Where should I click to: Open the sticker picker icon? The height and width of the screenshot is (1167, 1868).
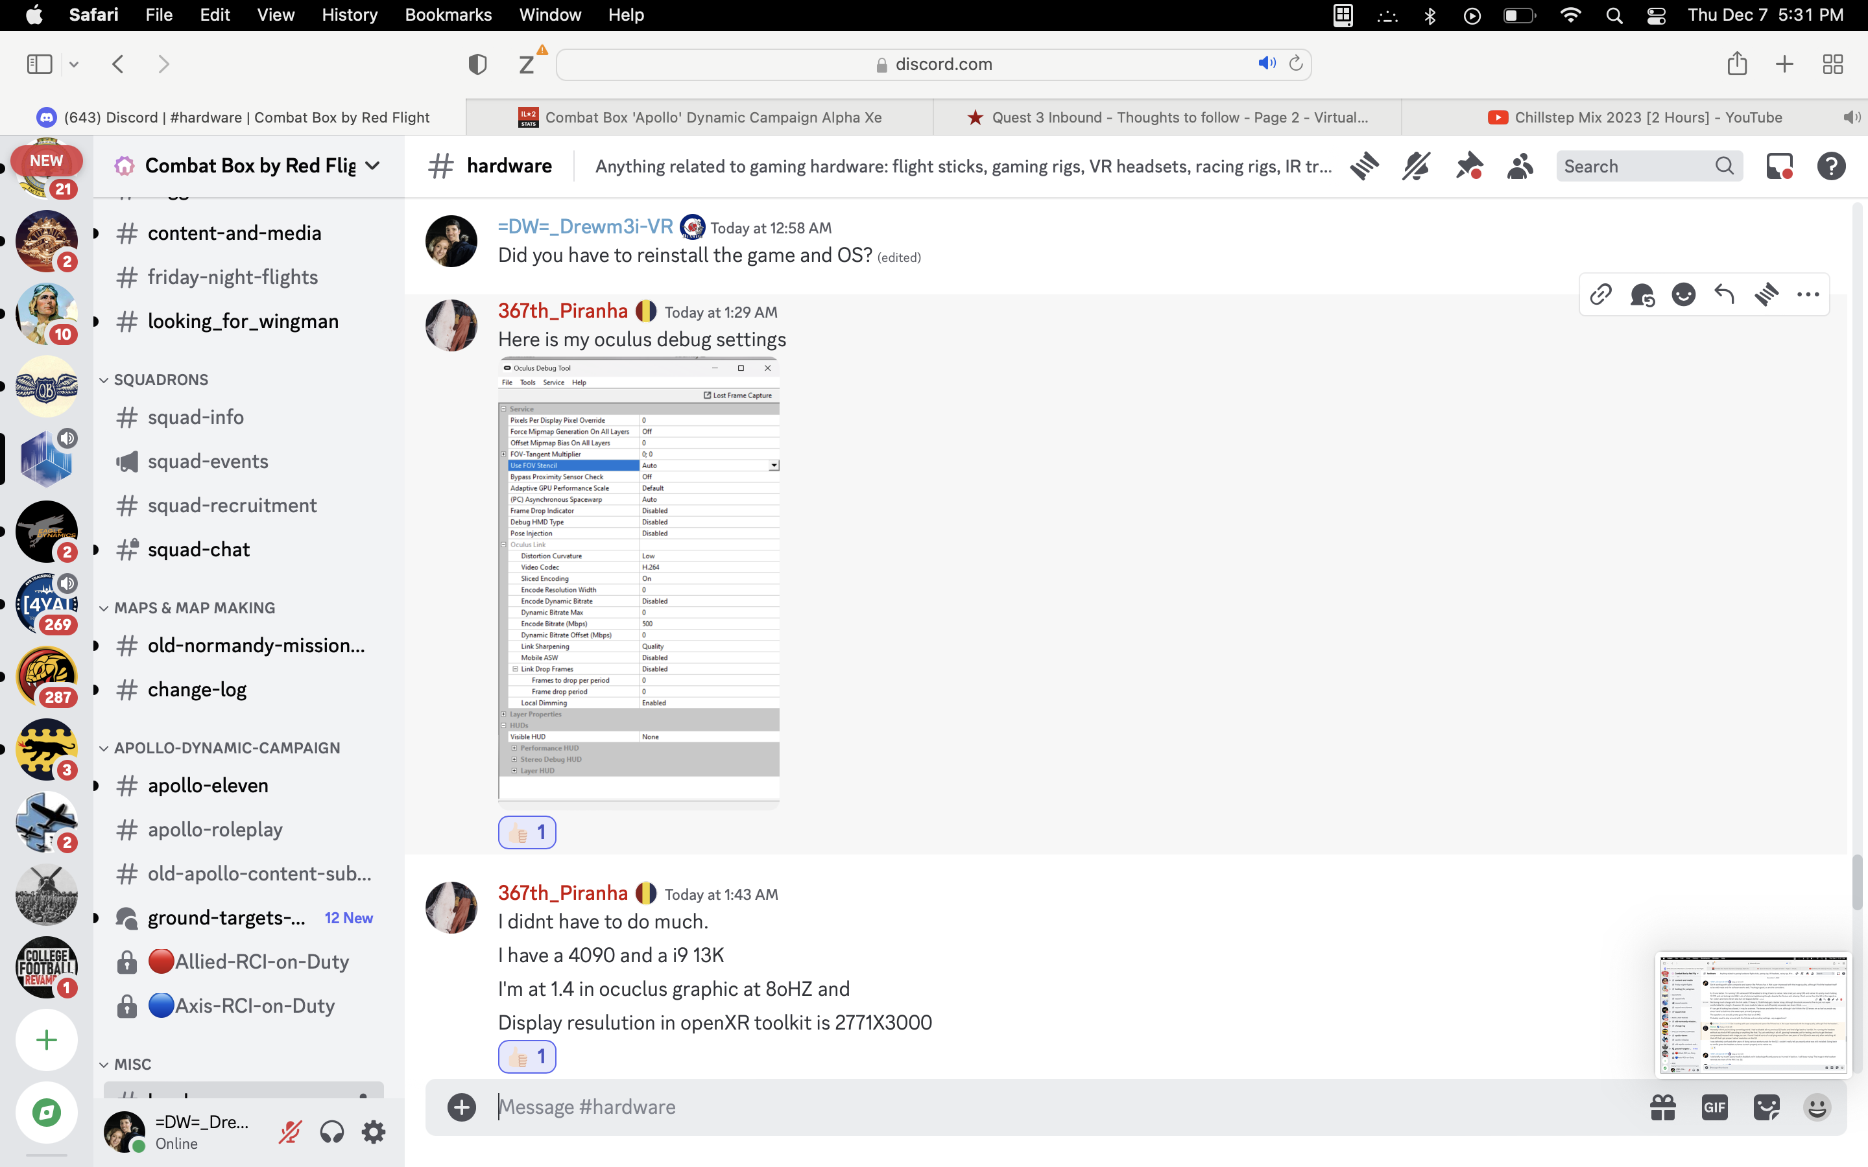click(1766, 1107)
